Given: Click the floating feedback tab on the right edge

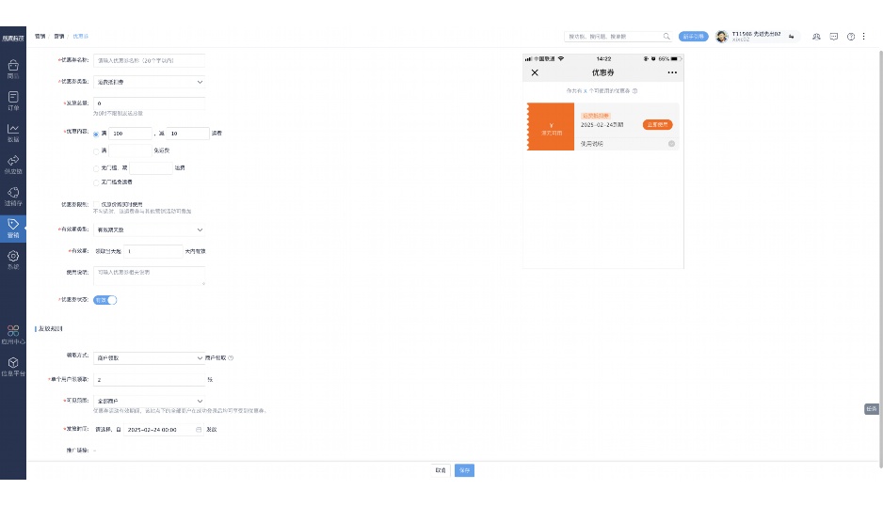Looking at the screenshot, I should point(871,408).
